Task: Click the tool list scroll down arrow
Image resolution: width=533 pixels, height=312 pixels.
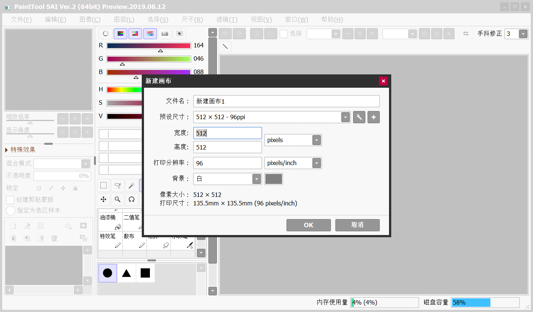Action: 201,253
